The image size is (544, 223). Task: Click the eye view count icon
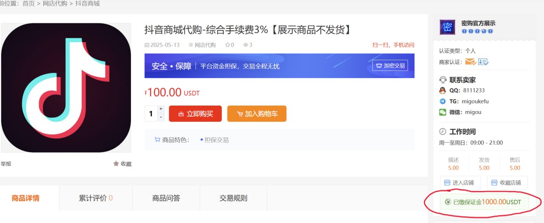tap(245, 45)
